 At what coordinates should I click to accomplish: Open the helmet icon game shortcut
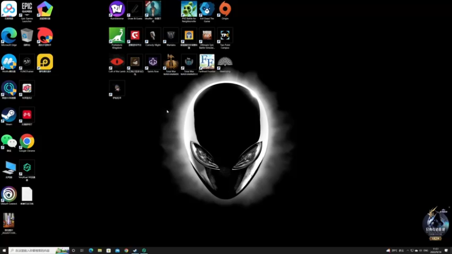coord(189,38)
